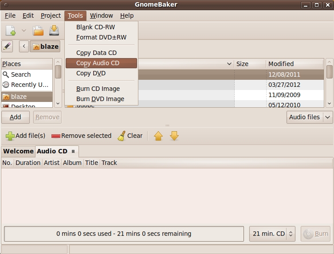Click the Burn button
The image size is (334, 254).
click(x=315, y=234)
